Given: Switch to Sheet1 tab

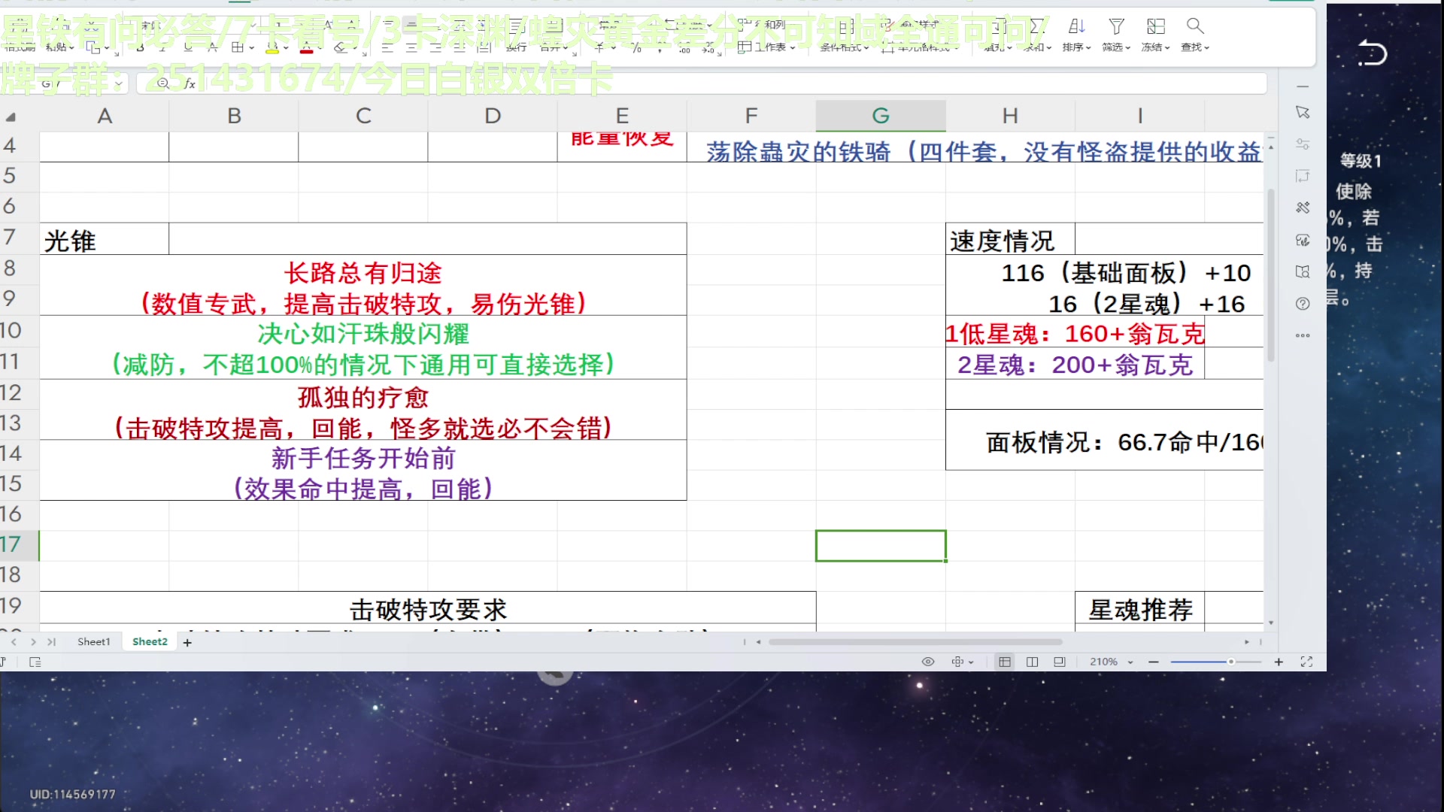Looking at the screenshot, I should click(93, 642).
